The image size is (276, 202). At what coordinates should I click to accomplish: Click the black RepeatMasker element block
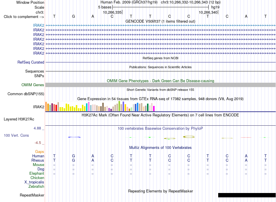click(x=247, y=195)
